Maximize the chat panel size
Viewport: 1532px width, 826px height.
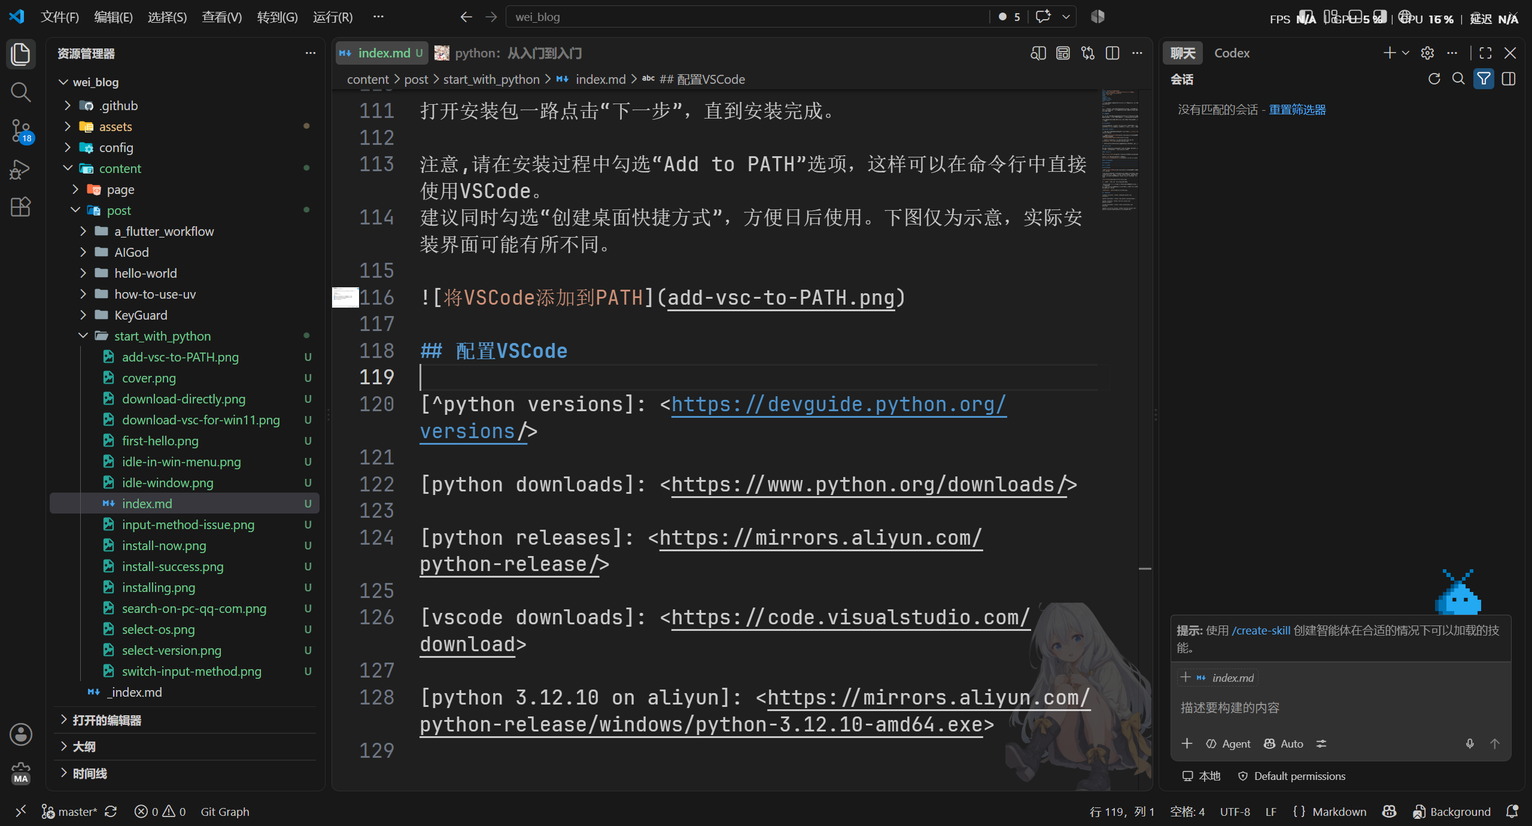1485,53
